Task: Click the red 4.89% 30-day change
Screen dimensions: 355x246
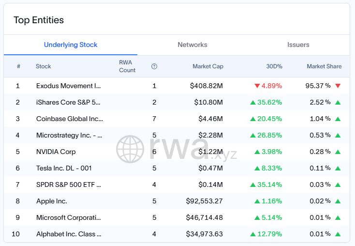Action: point(268,86)
